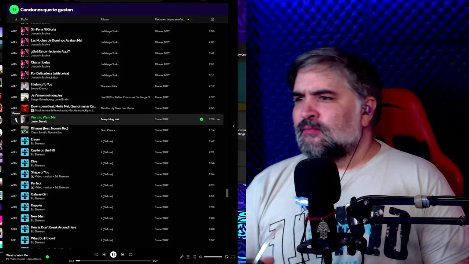
Task: Open Want to Want Me title in player bar
Action: [17, 255]
